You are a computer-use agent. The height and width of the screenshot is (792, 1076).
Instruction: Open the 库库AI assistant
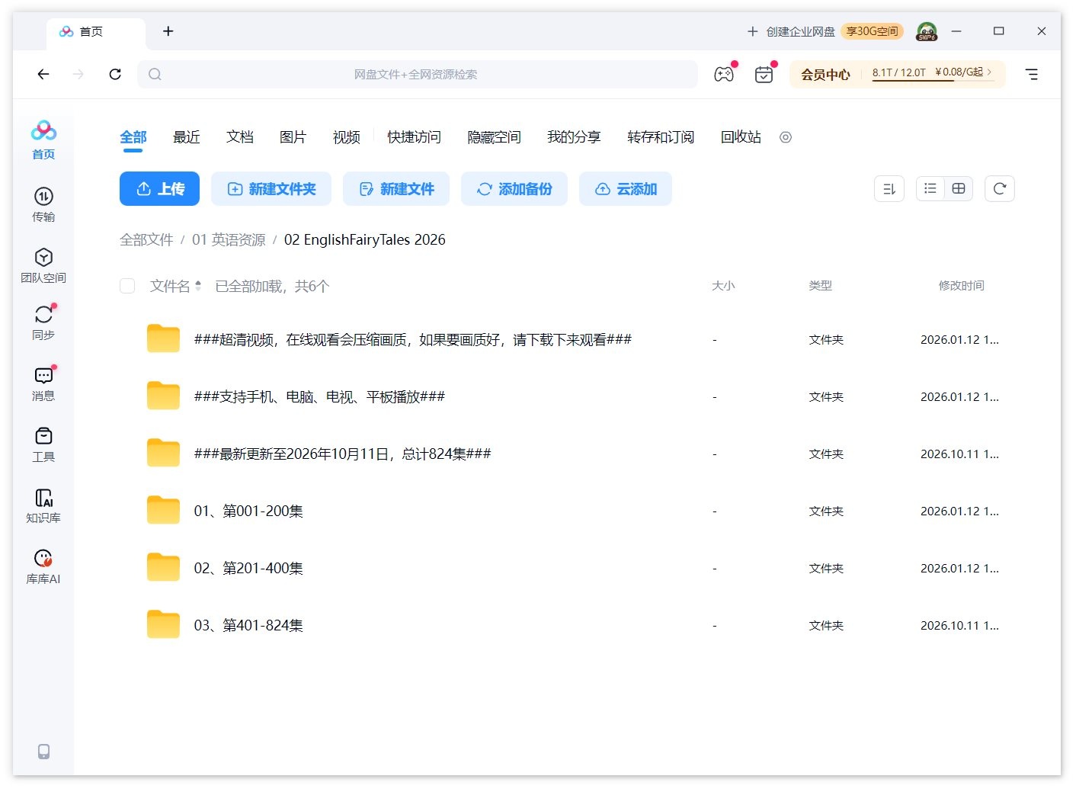[x=43, y=566]
